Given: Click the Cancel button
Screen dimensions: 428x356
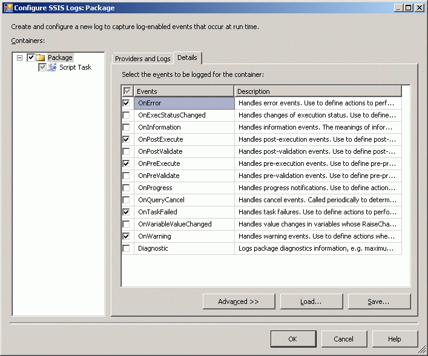Looking at the screenshot, I should 344,339.
